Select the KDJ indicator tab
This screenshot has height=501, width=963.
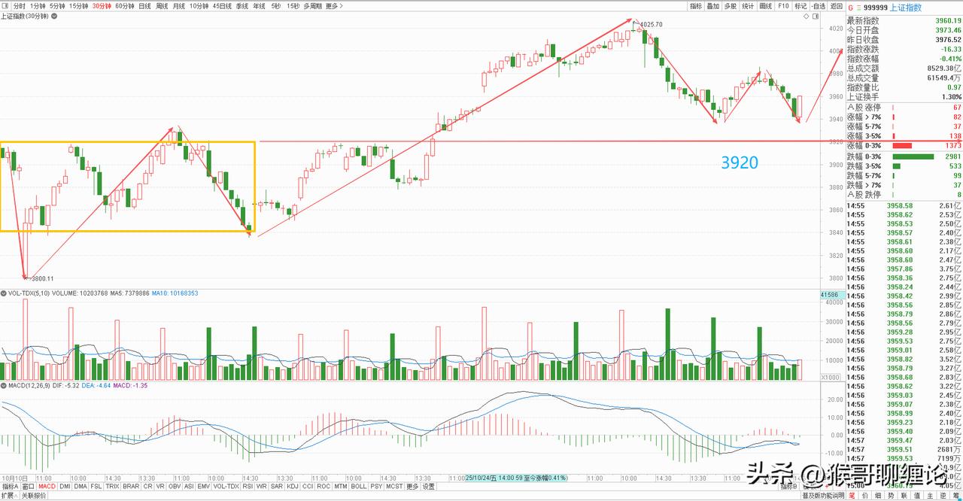(x=293, y=487)
